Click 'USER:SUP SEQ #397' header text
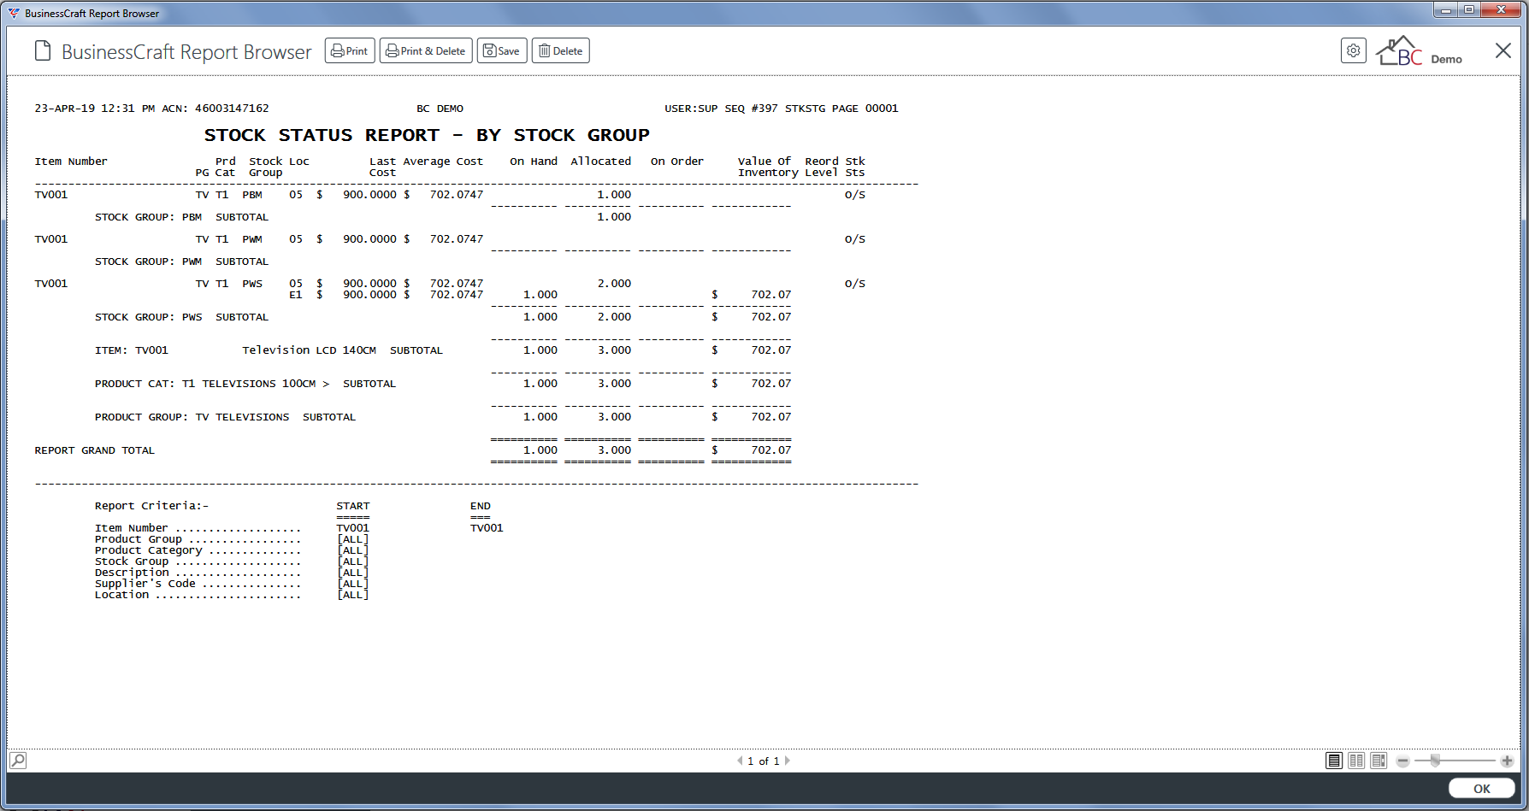 pyautogui.click(x=722, y=109)
